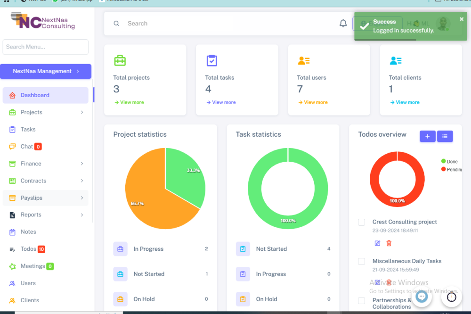471x314 pixels.
Task: Open the floating chat support bubble
Action: 422,297
